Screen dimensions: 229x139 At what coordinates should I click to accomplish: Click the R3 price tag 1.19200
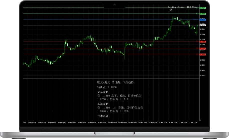coord(203,8)
